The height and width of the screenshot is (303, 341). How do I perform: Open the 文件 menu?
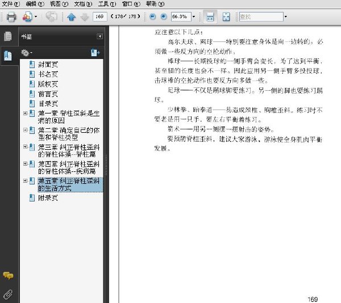pos(11,4)
